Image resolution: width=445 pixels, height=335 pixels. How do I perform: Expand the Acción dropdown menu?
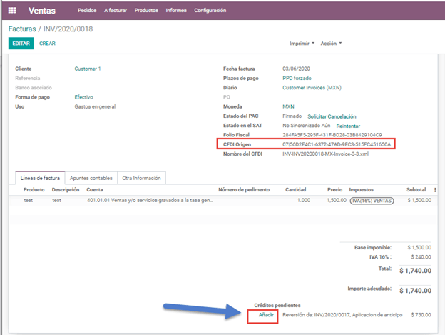pyautogui.click(x=331, y=44)
